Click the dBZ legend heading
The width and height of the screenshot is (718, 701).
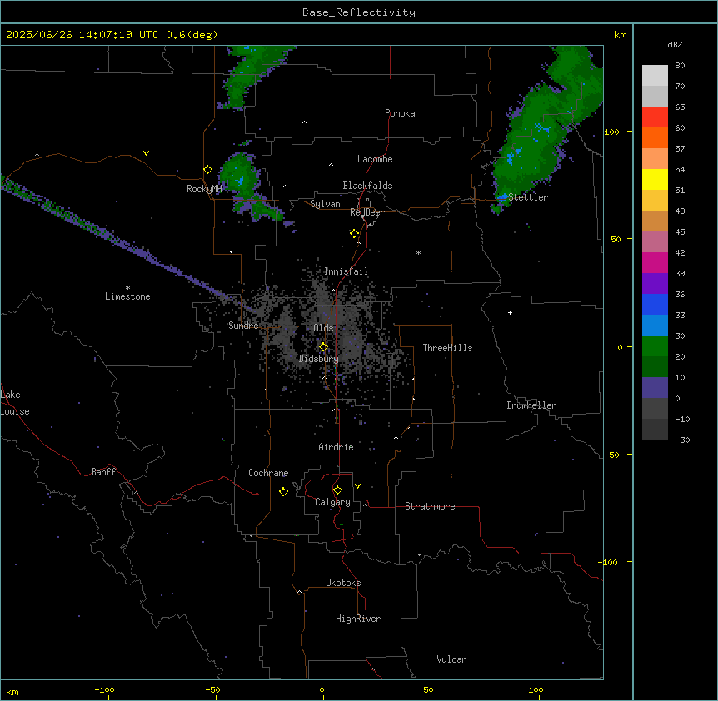pyautogui.click(x=675, y=44)
